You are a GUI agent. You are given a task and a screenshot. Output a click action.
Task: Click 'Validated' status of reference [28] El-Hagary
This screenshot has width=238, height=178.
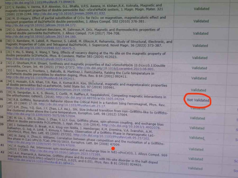(x=201, y=21)
